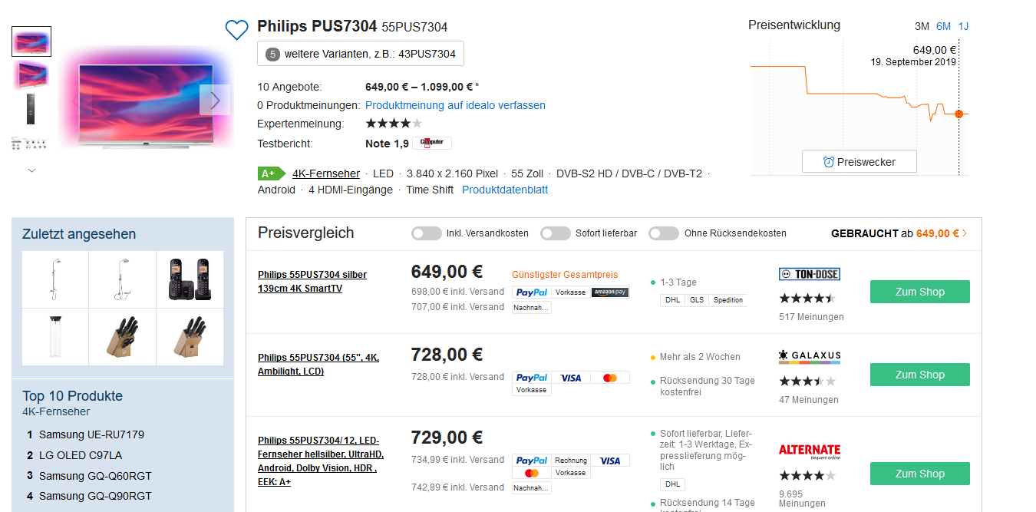Click the orange price point on chart
The width and height of the screenshot is (1036, 512).
click(958, 114)
